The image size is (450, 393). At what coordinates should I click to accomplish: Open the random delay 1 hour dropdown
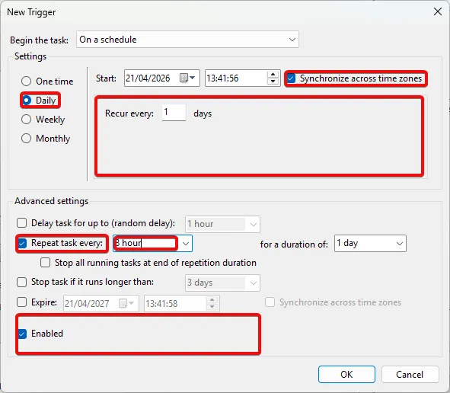(222, 224)
